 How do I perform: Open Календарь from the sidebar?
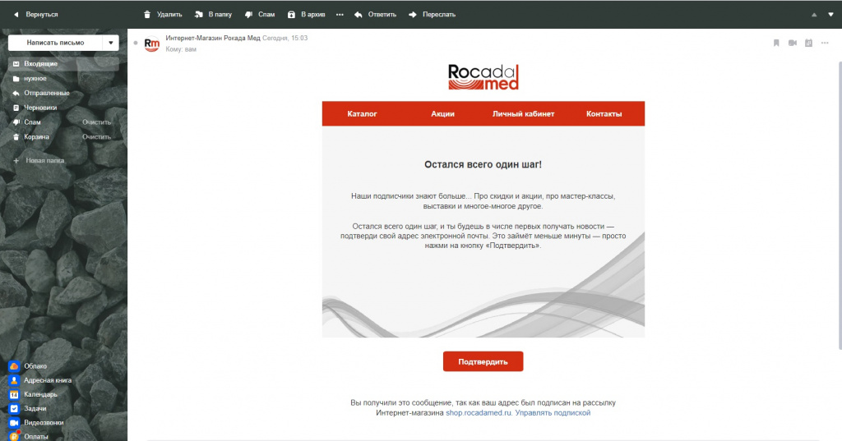click(33, 394)
